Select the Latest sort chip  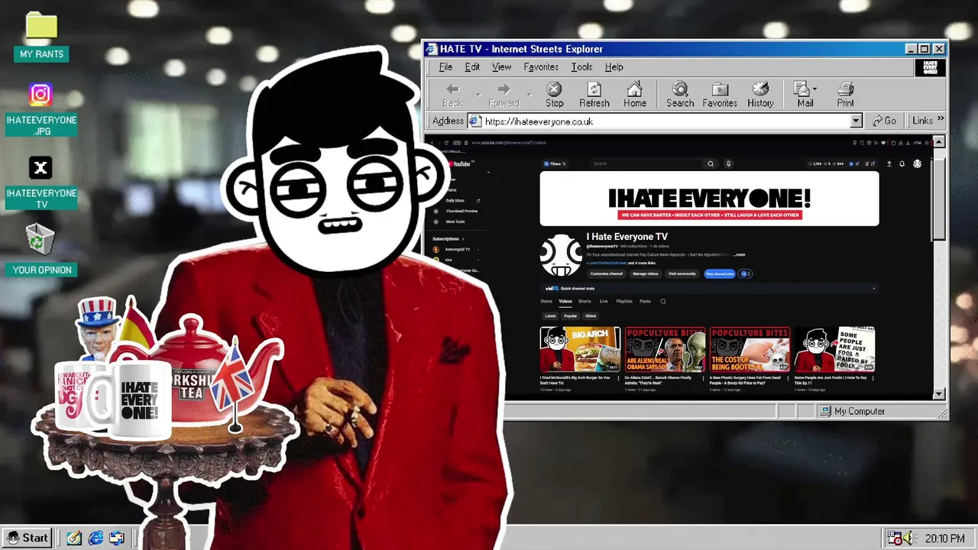(x=550, y=315)
